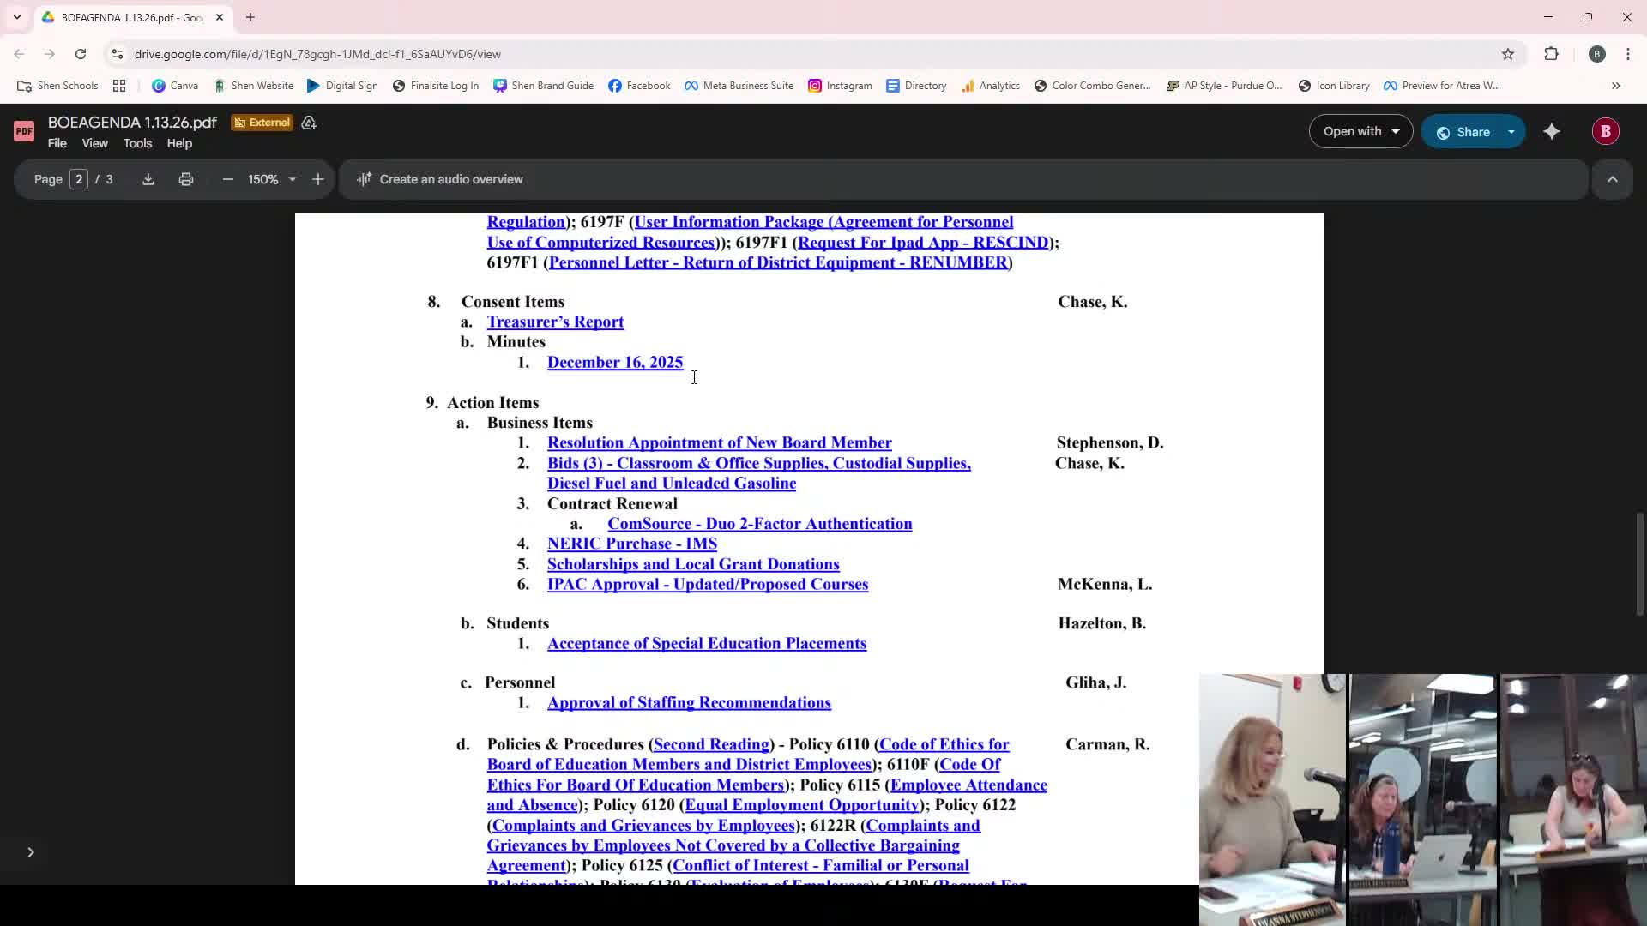This screenshot has width=1647, height=926.
Task: Open the Tools menu
Action: 137,143
